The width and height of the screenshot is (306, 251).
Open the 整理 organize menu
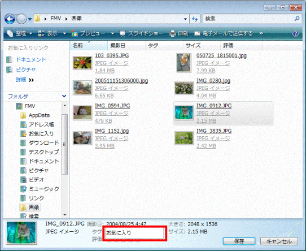tap(19, 33)
